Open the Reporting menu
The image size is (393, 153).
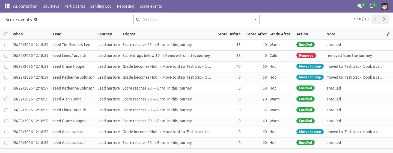(x=126, y=6)
